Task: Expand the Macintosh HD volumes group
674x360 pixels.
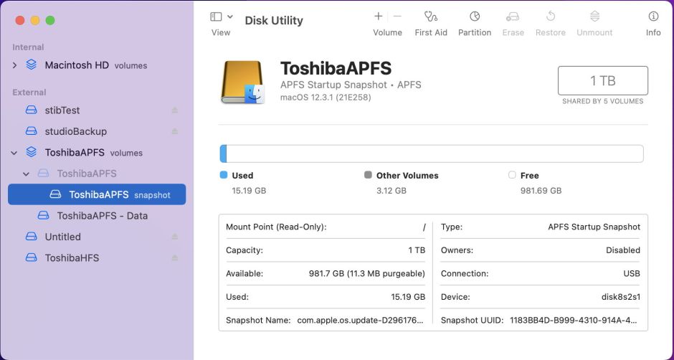Action: click(14, 65)
